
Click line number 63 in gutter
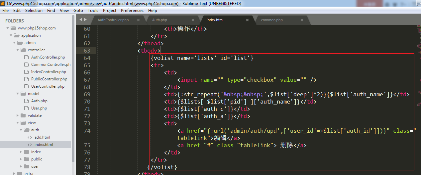[86, 51]
